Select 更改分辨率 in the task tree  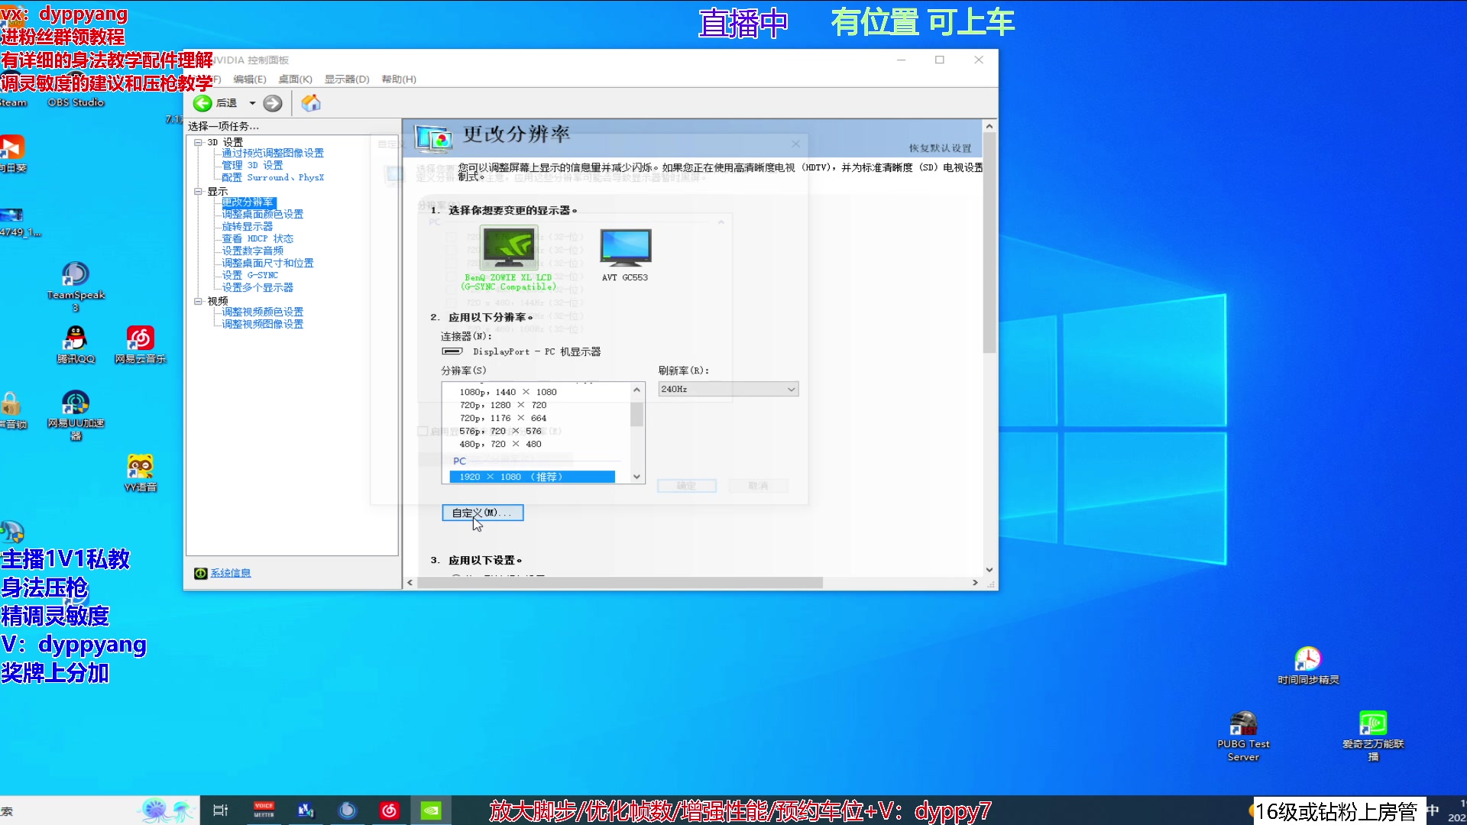(248, 202)
